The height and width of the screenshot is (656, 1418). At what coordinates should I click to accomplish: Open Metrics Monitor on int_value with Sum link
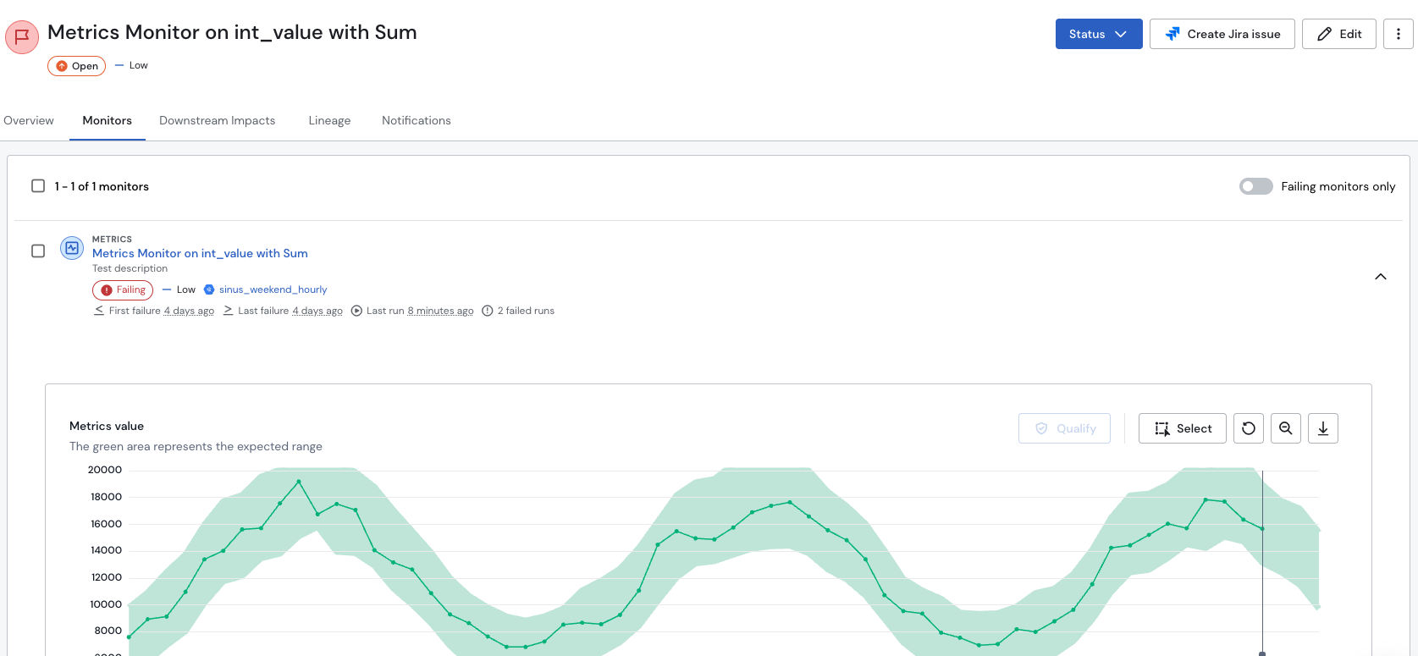[200, 253]
